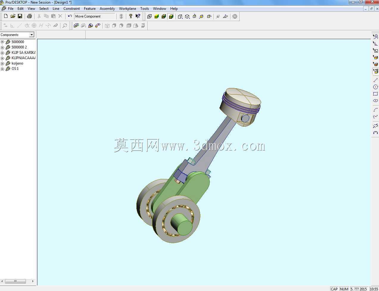Viewport: 379px width, 291px height.
Task: Open file with folder icon
Action: pos(13,16)
